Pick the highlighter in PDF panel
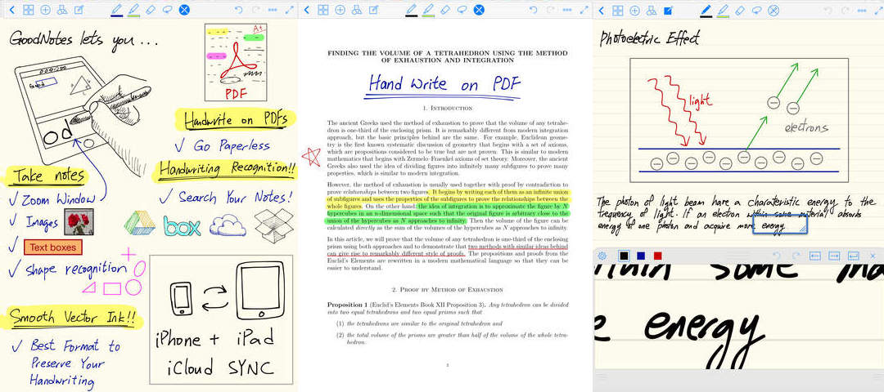 click(x=428, y=10)
